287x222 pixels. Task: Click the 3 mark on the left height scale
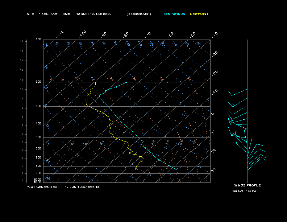[x=23, y=158]
